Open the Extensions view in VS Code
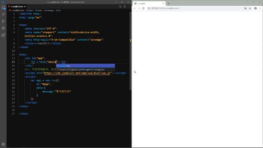 3,35
